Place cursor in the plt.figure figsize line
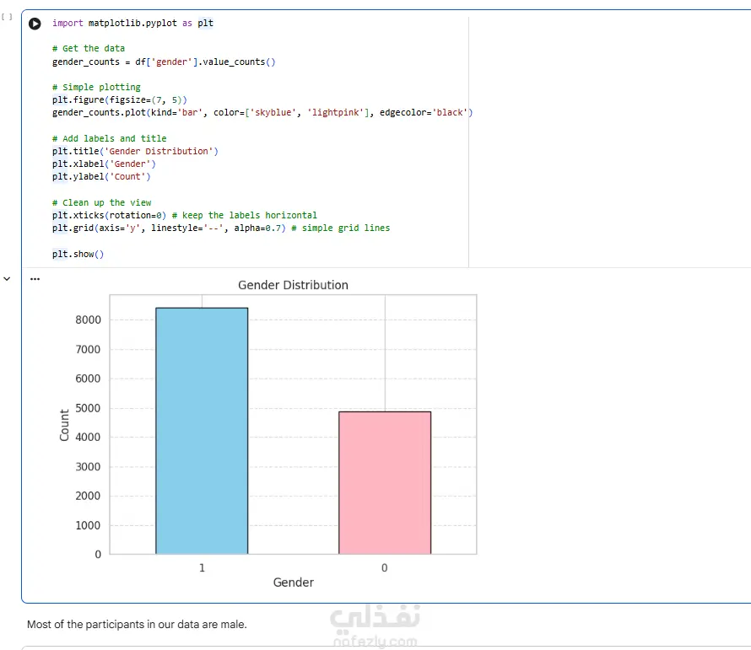Screen dimensions: 751x650 120,99
